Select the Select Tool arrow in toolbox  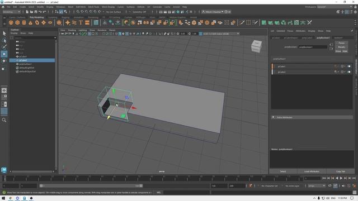pyautogui.click(x=4, y=33)
